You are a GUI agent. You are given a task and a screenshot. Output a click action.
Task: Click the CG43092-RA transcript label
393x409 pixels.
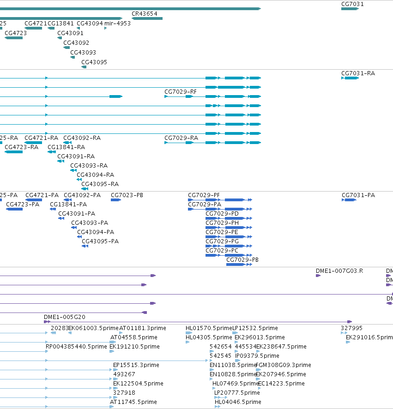click(x=82, y=138)
